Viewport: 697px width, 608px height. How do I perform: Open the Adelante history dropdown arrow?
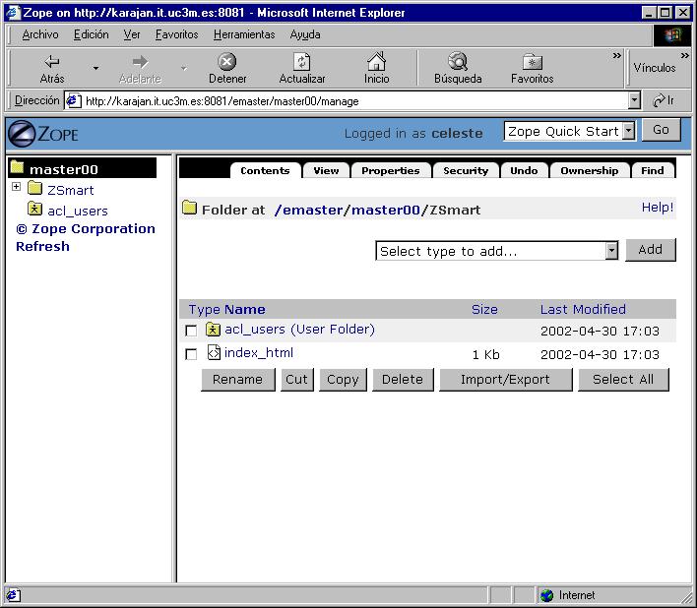tap(183, 68)
